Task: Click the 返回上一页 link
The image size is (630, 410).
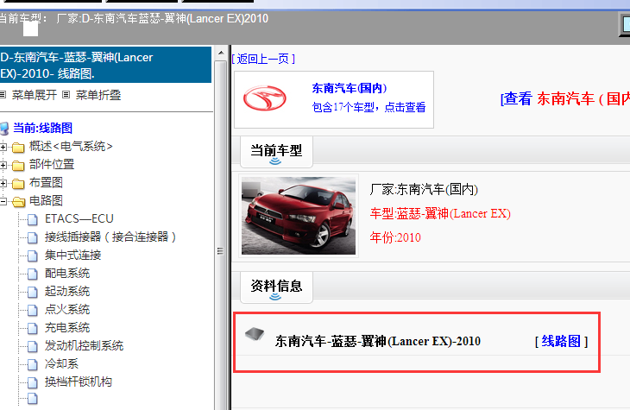Action: [x=263, y=59]
